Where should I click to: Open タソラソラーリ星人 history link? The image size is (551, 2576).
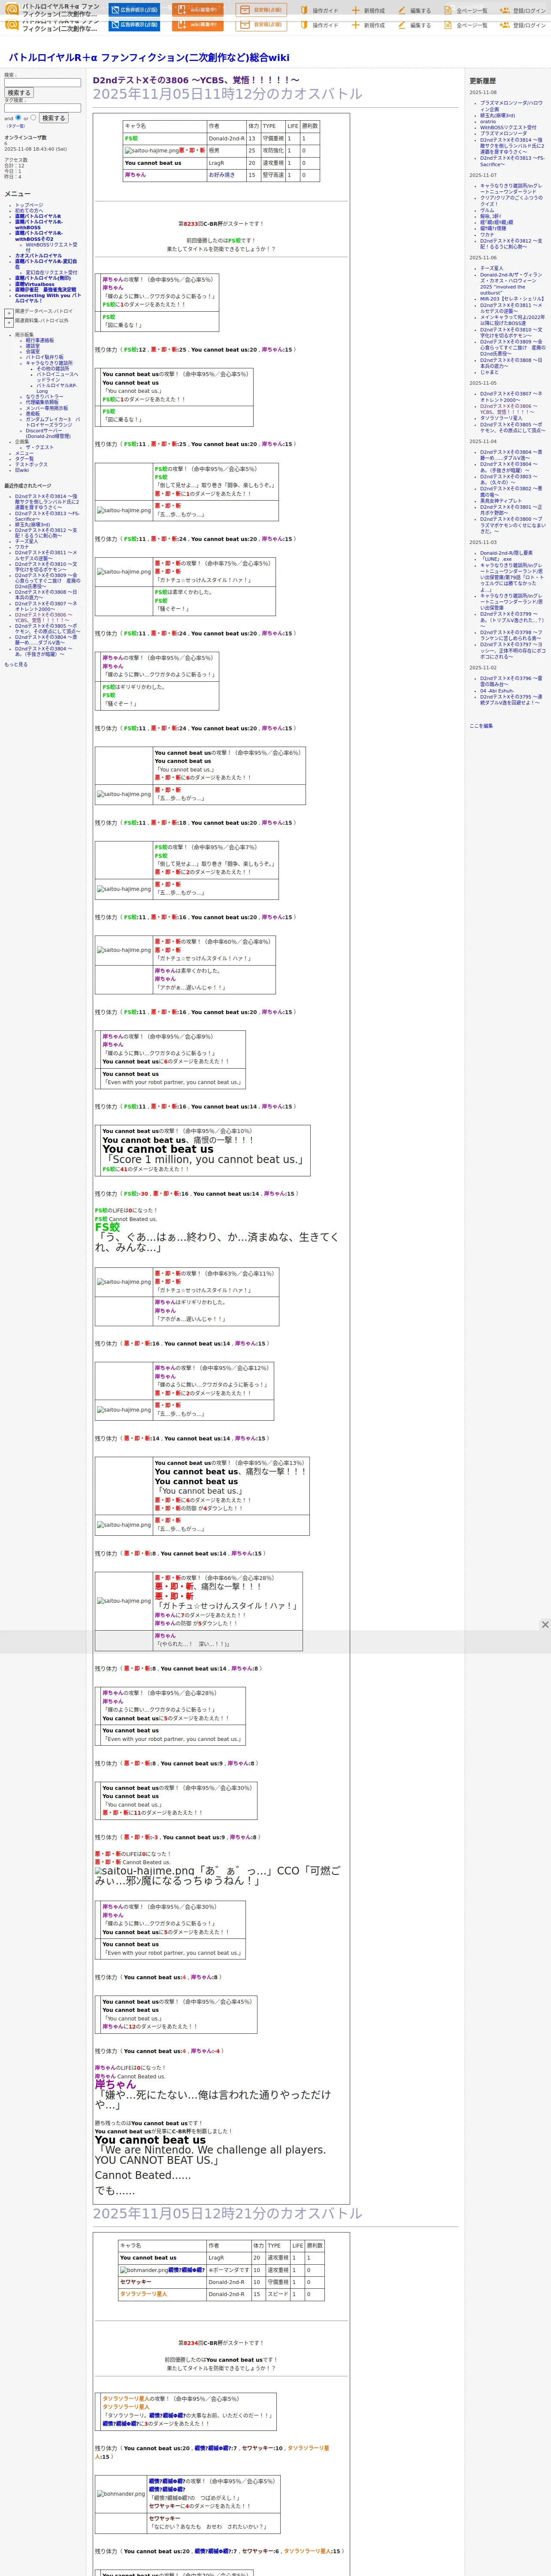pos(501,418)
